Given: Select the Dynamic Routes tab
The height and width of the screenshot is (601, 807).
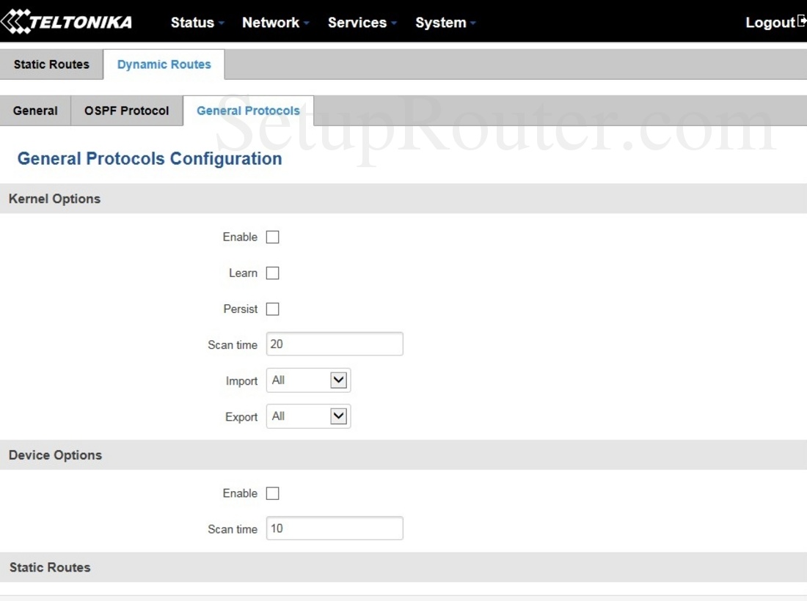Looking at the screenshot, I should click(164, 64).
